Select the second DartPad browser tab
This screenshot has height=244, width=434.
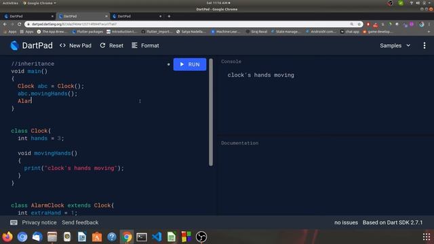click(83, 16)
